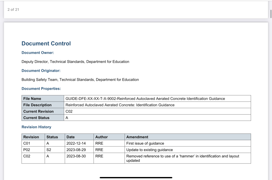The width and height of the screenshot is (272, 180).
Task: Click the "First issue of guidance" amendment cell
Action: [x=145, y=143]
